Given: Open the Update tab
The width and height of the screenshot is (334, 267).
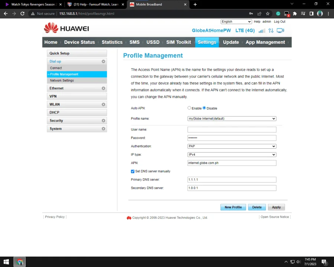Looking at the screenshot, I should coord(231,42).
